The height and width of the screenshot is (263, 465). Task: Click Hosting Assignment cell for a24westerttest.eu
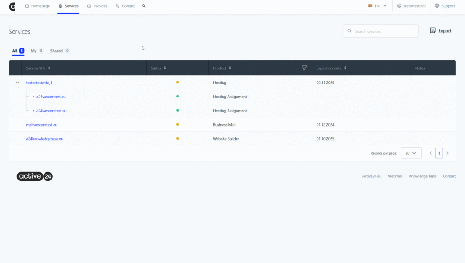230,97
